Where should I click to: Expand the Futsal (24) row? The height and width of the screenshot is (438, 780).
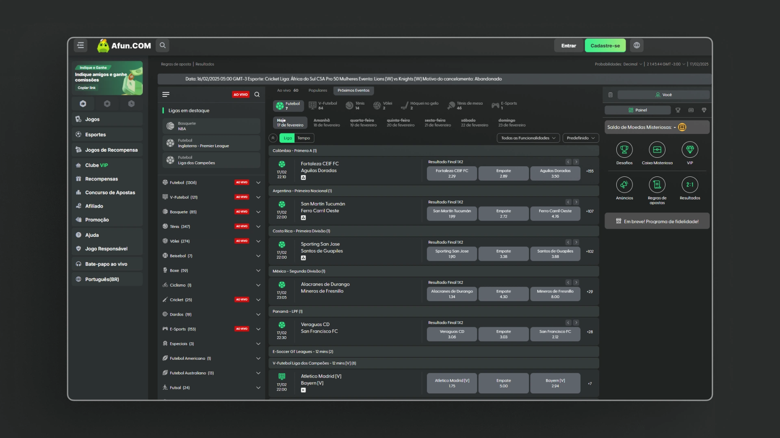(x=211, y=388)
